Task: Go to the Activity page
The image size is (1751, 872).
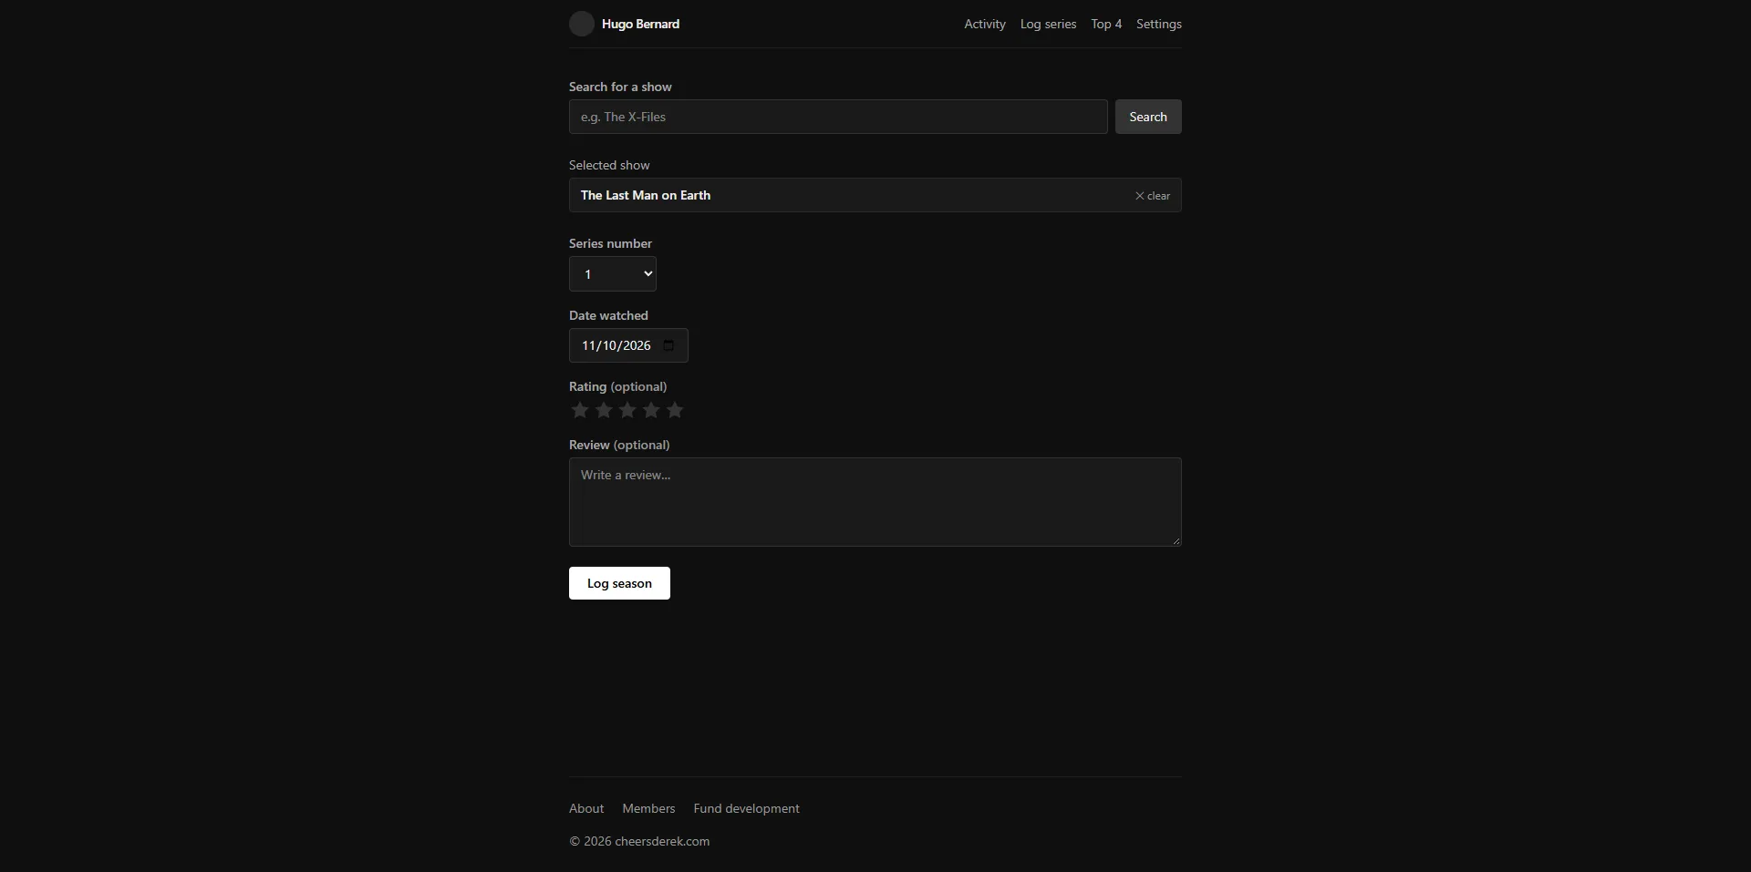Action: pos(985,24)
